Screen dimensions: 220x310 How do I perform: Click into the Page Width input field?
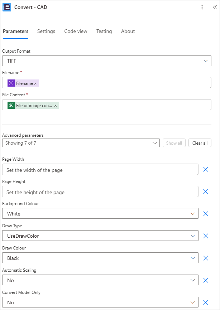(100, 169)
